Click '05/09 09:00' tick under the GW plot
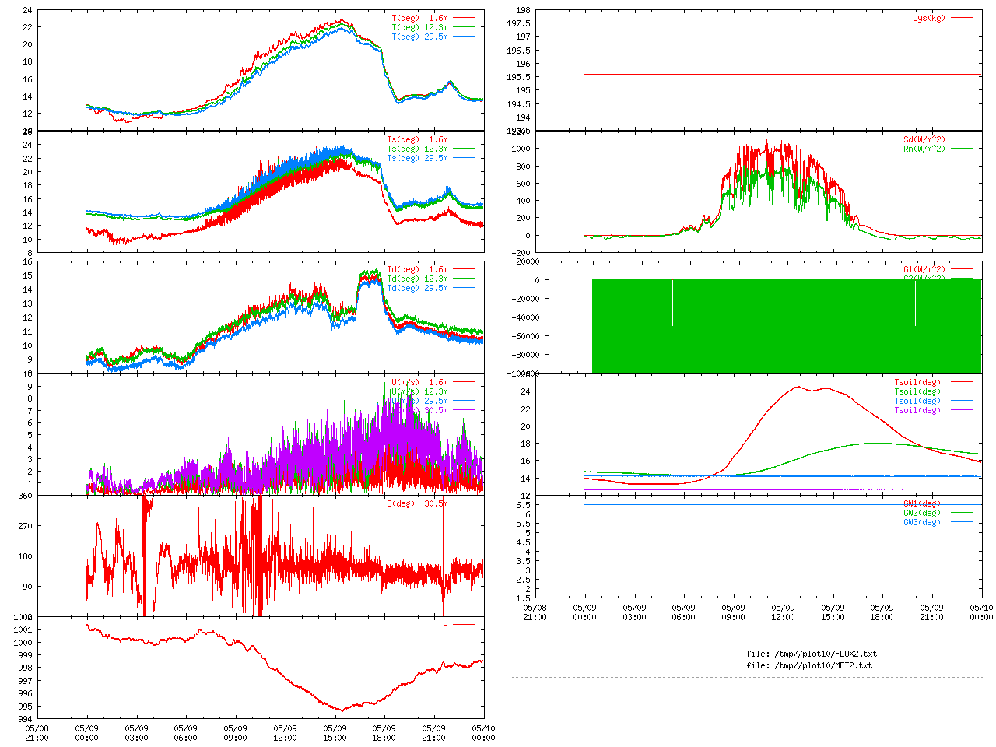996x747 pixels. pos(733,612)
